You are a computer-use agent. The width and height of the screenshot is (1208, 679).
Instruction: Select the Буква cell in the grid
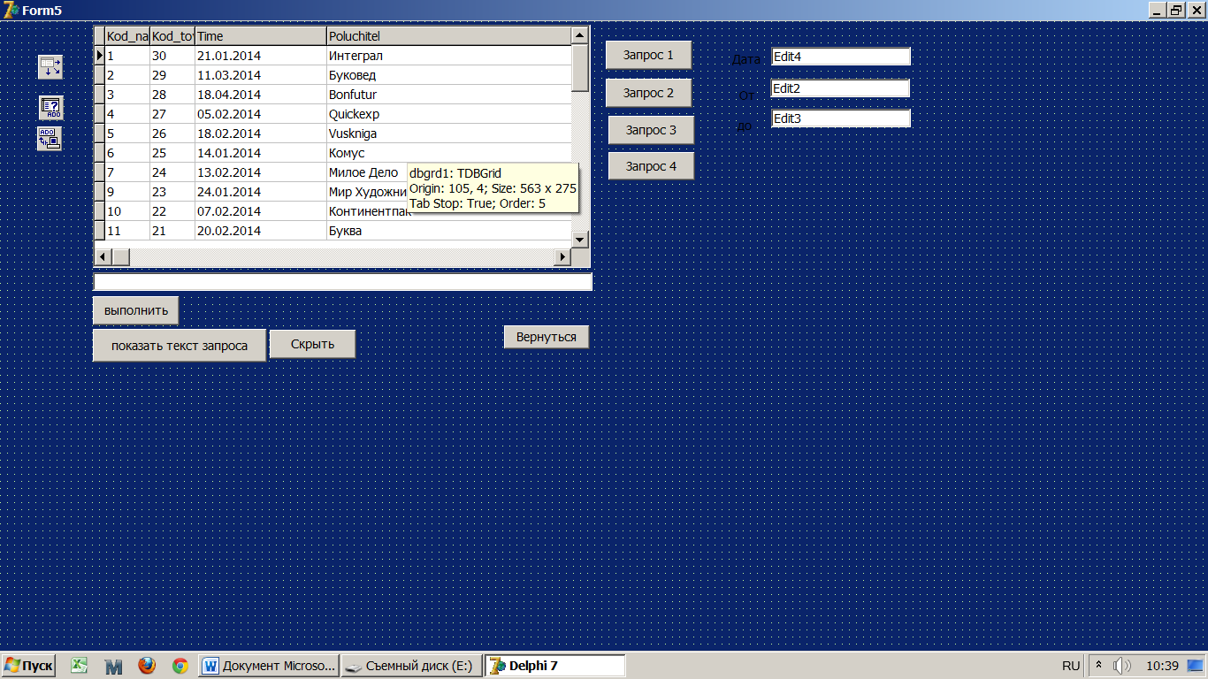[x=449, y=231]
